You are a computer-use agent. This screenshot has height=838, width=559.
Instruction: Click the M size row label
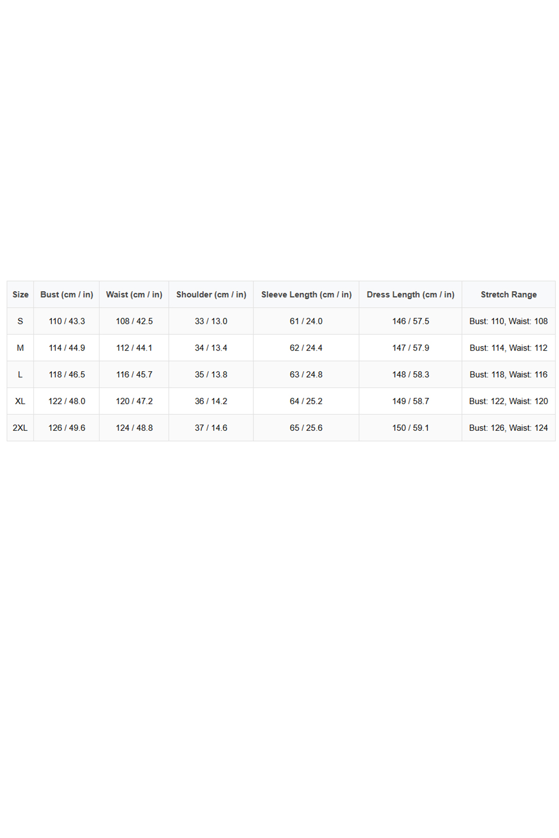(x=21, y=348)
